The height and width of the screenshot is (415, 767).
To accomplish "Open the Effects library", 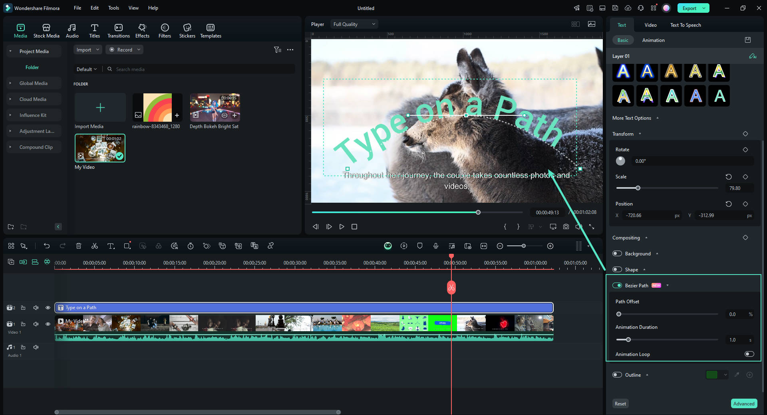I will [142, 31].
